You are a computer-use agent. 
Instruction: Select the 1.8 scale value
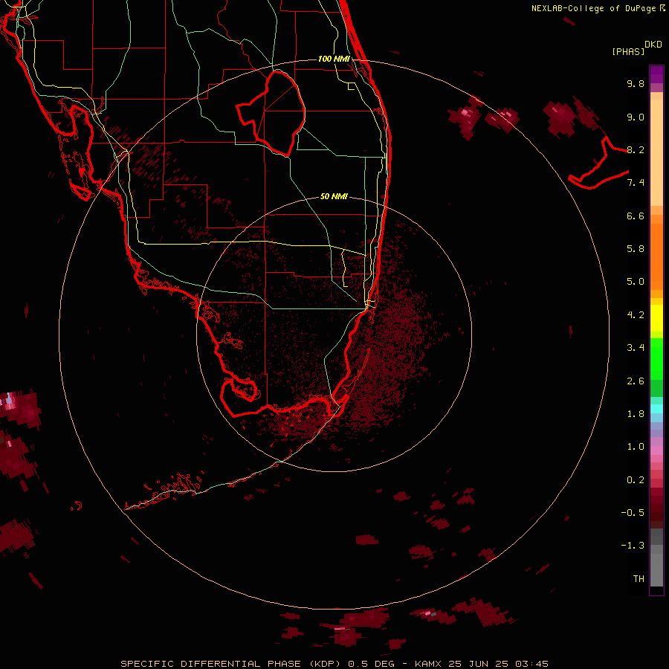(636, 414)
